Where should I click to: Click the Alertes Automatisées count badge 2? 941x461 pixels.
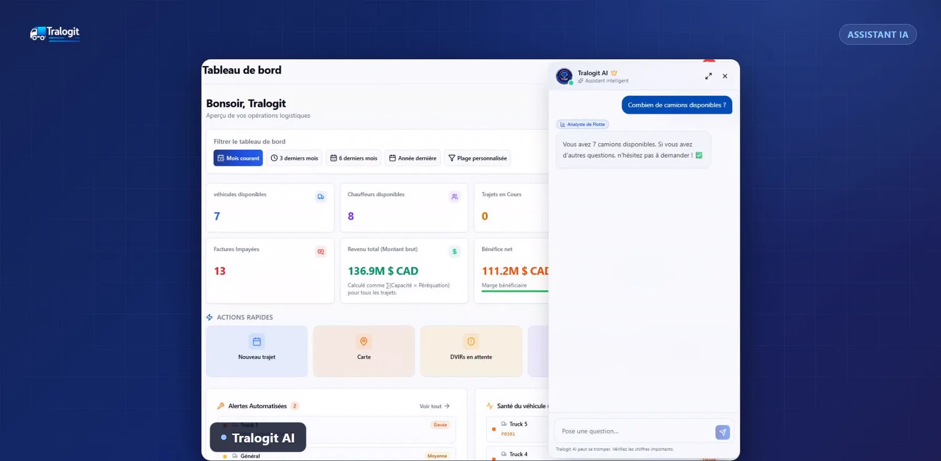pos(295,406)
